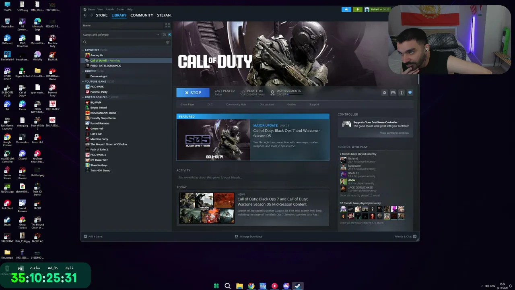Open Google Chrome from the taskbar
The height and width of the screenshot is (290, 515).
point(251,286)
